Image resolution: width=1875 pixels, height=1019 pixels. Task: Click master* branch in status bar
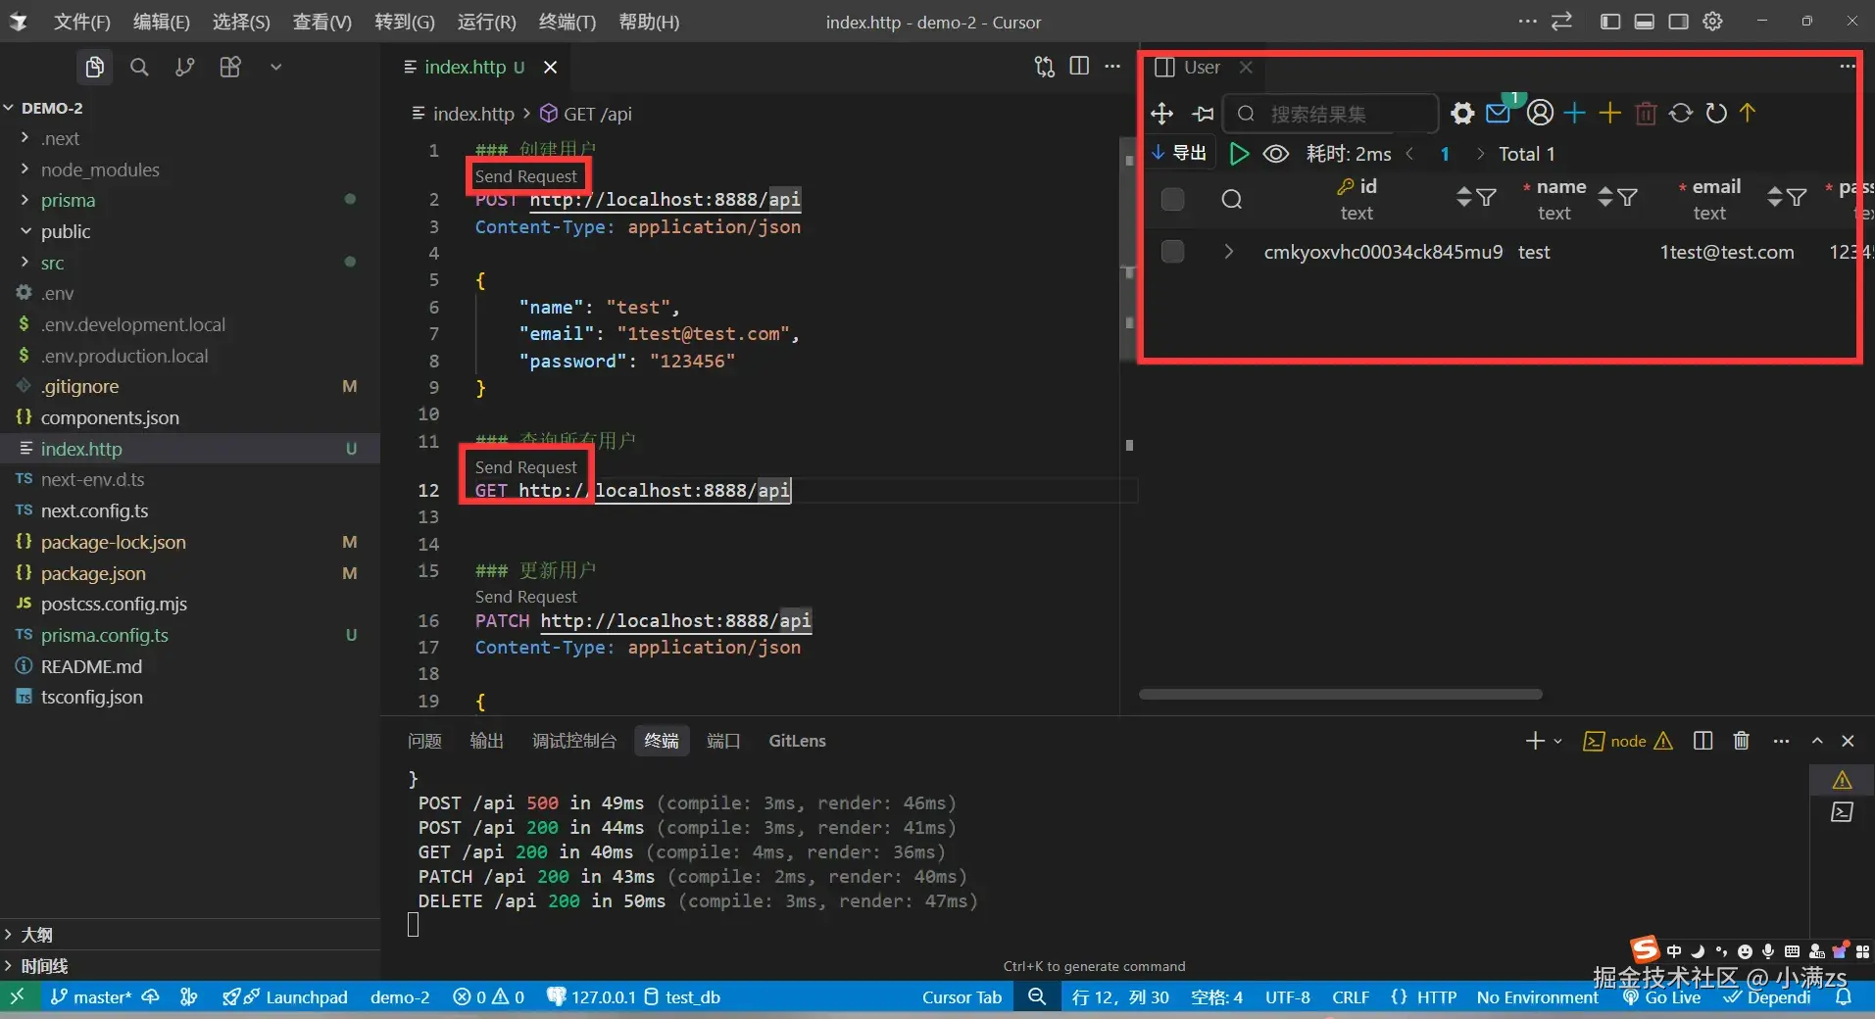point(90,997)
